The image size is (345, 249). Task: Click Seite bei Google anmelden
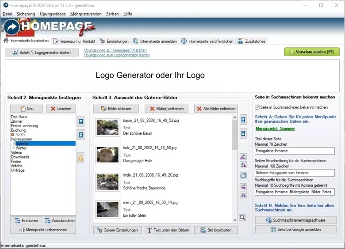296,230
